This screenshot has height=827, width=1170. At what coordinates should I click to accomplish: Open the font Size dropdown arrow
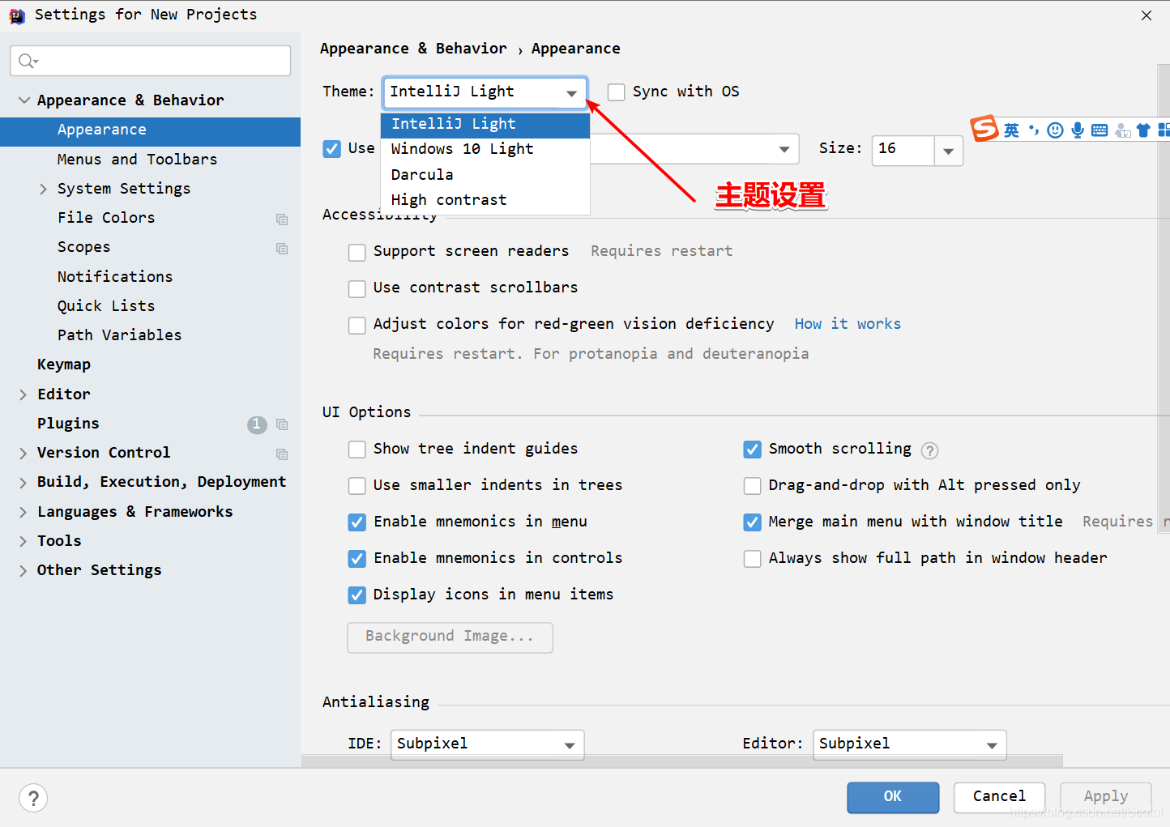click(x=948, y=151)
